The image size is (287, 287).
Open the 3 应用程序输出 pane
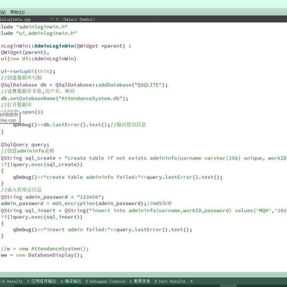(41, 281)
